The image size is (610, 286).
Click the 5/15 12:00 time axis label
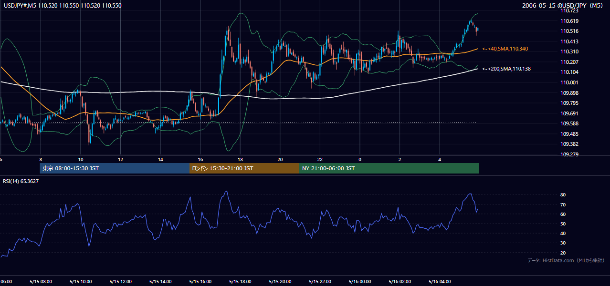pyautogui.click(x=120, y=282)
